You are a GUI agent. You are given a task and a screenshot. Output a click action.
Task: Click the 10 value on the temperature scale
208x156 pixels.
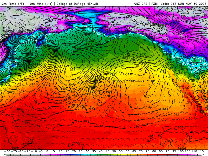pos(61,151)
